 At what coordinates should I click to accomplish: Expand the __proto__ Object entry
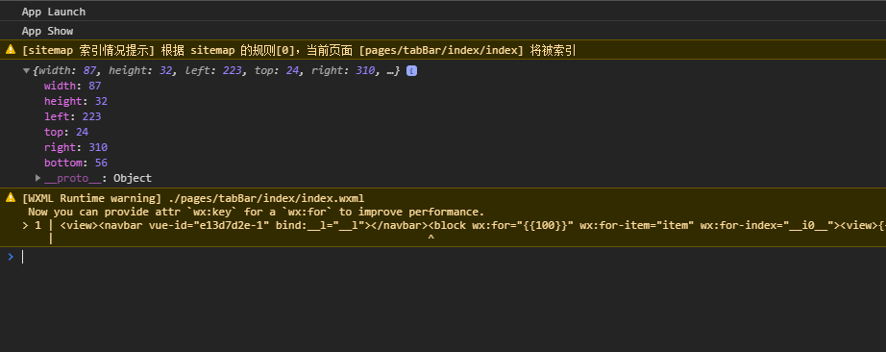tap(37, 178)
